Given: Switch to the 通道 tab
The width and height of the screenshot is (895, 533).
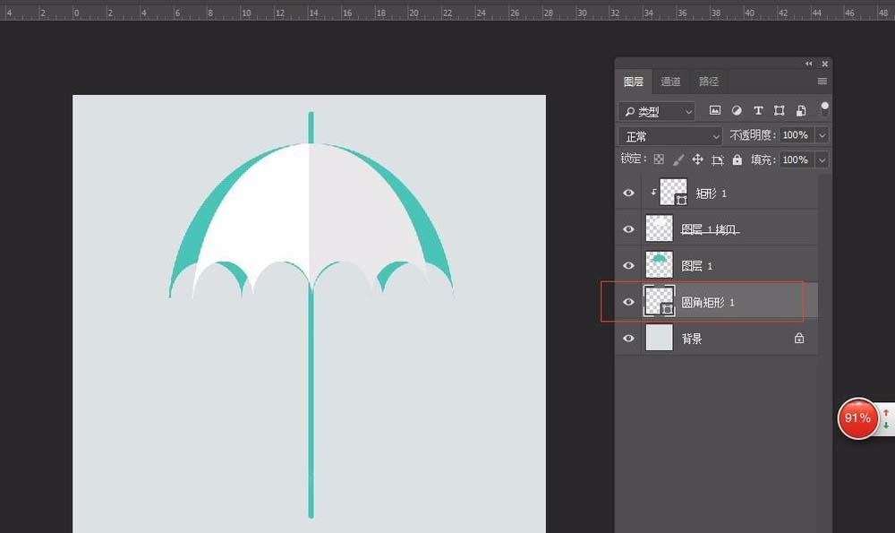Looking at the screenshot, I should [670, 82].
